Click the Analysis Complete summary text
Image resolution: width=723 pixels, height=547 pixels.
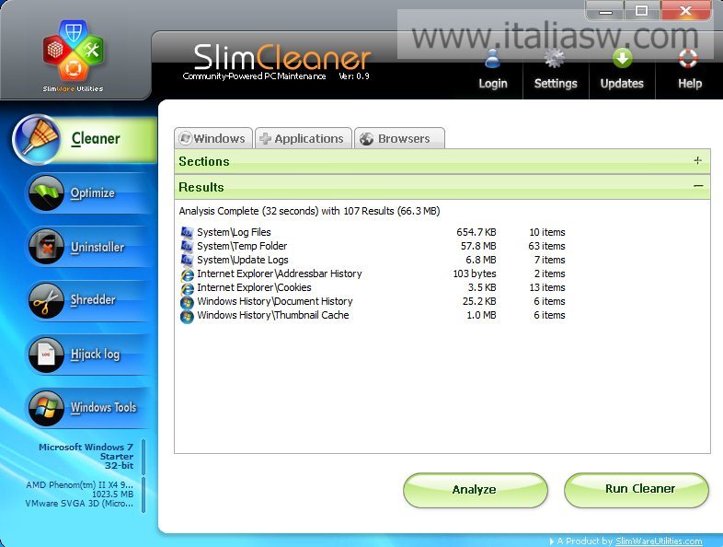pyautogui.click(x=309, y=211)
